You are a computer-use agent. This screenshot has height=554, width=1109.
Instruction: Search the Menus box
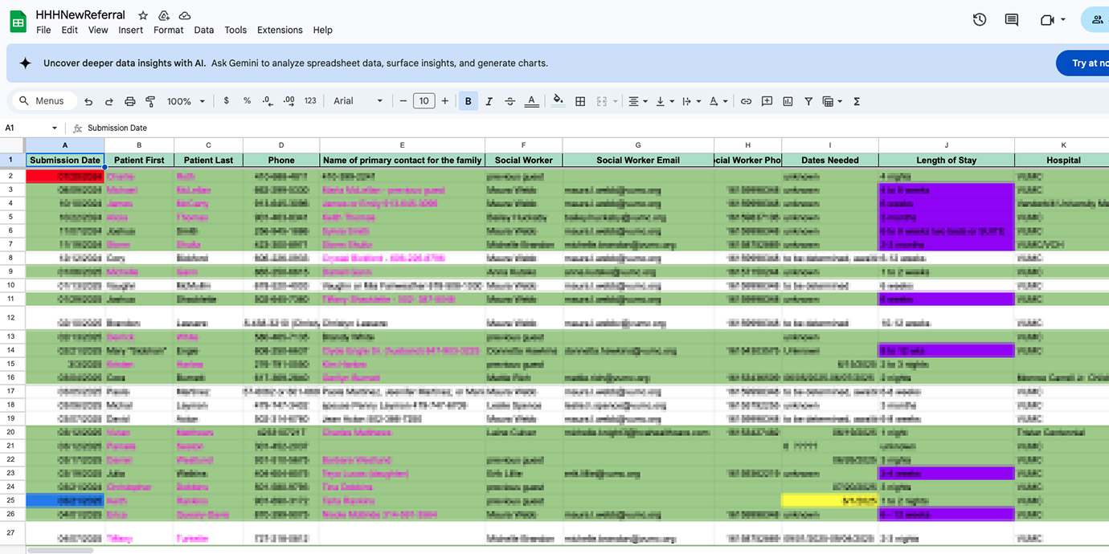[44, 101]
